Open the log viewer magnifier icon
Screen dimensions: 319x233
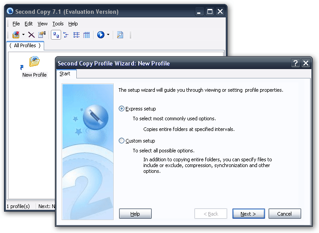(x=120, y=35)
